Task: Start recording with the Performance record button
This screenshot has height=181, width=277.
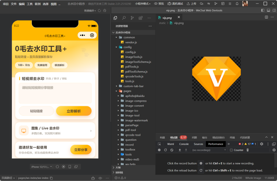Action: click(159, 150)
